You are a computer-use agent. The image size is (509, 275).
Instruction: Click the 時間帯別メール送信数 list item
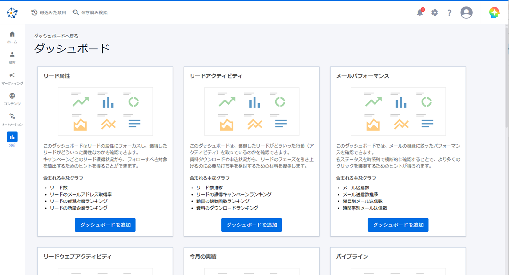coord(365,208)
